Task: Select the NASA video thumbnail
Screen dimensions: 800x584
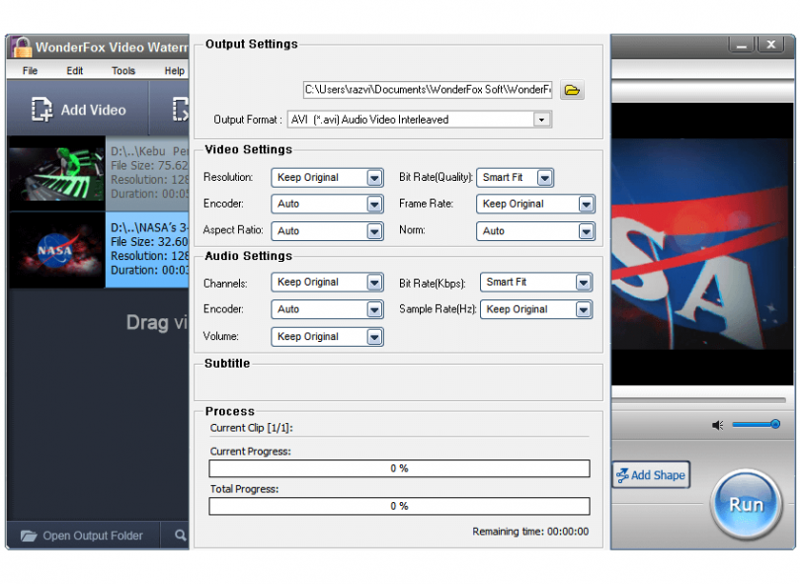Action: point(56,250)
